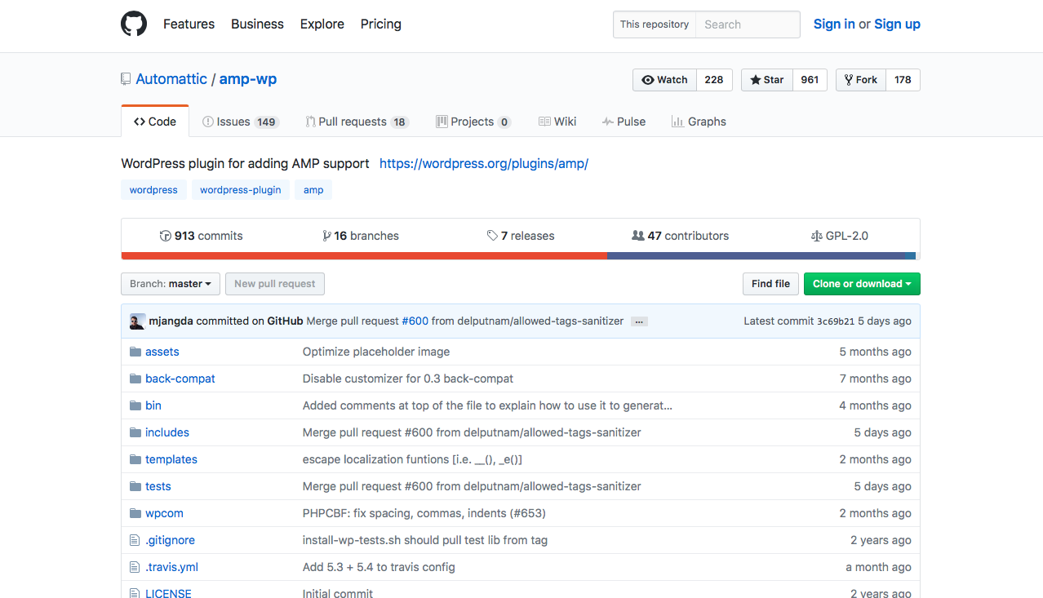Expand commit message with ellipsis button
1043x598 pixels.
[639, 321]
